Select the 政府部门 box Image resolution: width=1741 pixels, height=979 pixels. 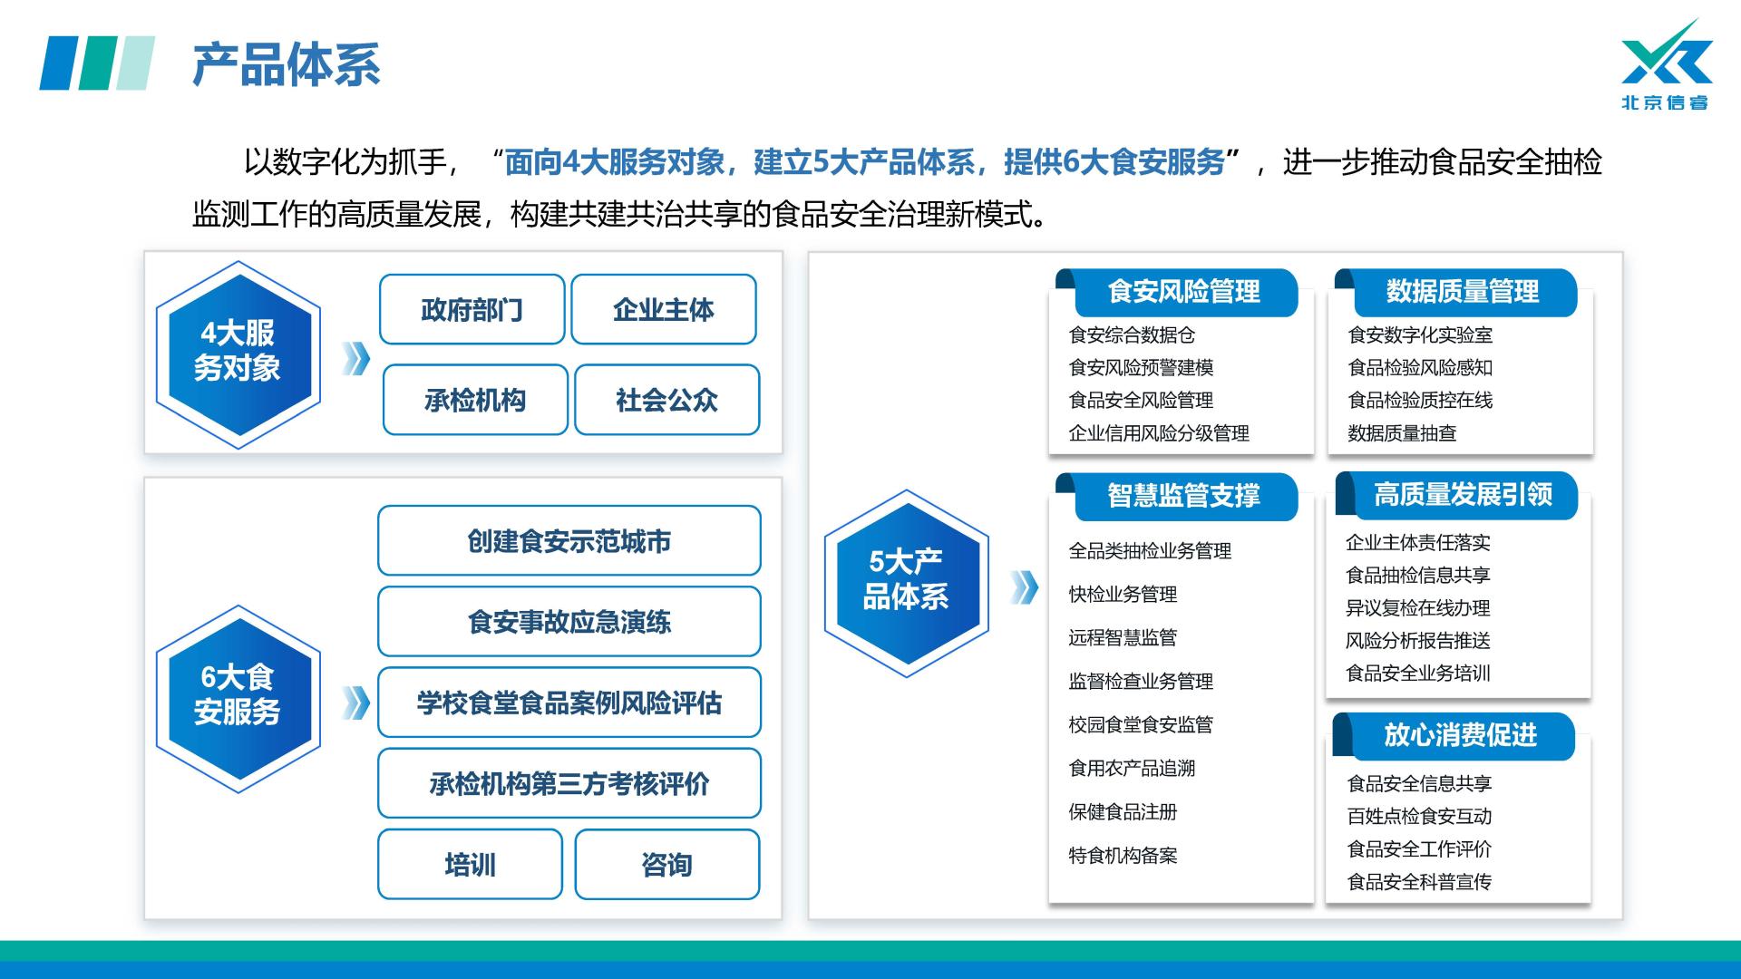[472, 310]
